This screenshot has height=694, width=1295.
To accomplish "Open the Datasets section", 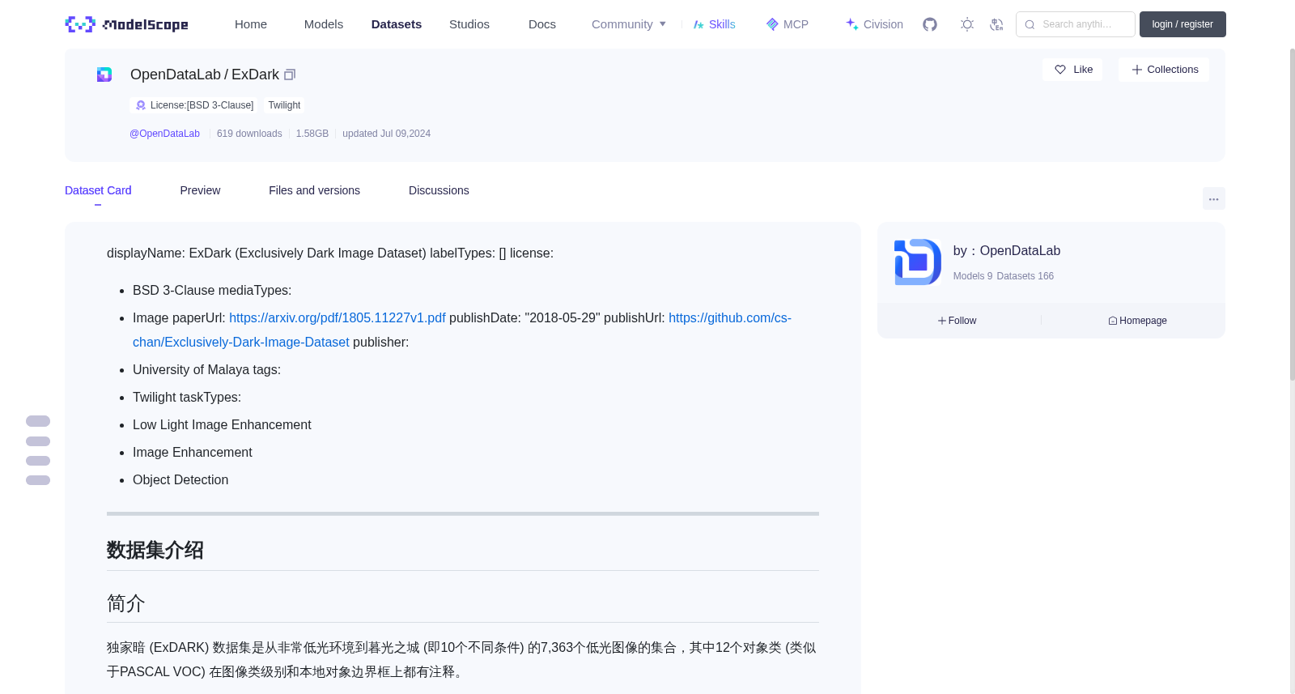I will (397, 24).
